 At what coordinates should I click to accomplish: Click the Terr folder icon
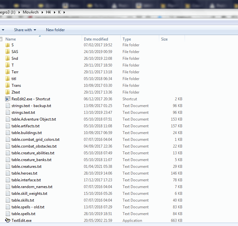click(x=7, y=72)
